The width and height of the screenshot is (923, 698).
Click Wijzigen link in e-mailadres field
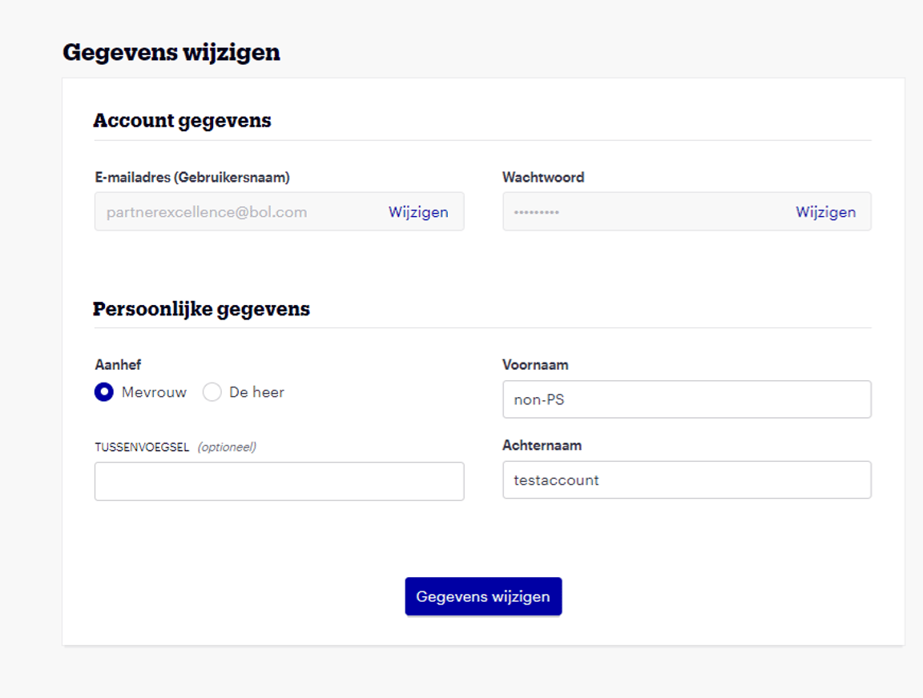[x=418, y=211]
